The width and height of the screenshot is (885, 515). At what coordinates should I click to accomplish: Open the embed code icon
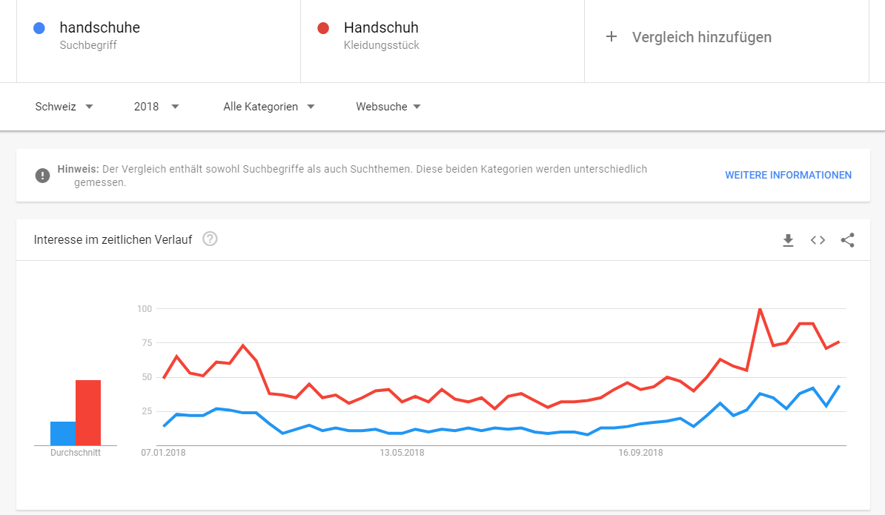coord(818,240)
